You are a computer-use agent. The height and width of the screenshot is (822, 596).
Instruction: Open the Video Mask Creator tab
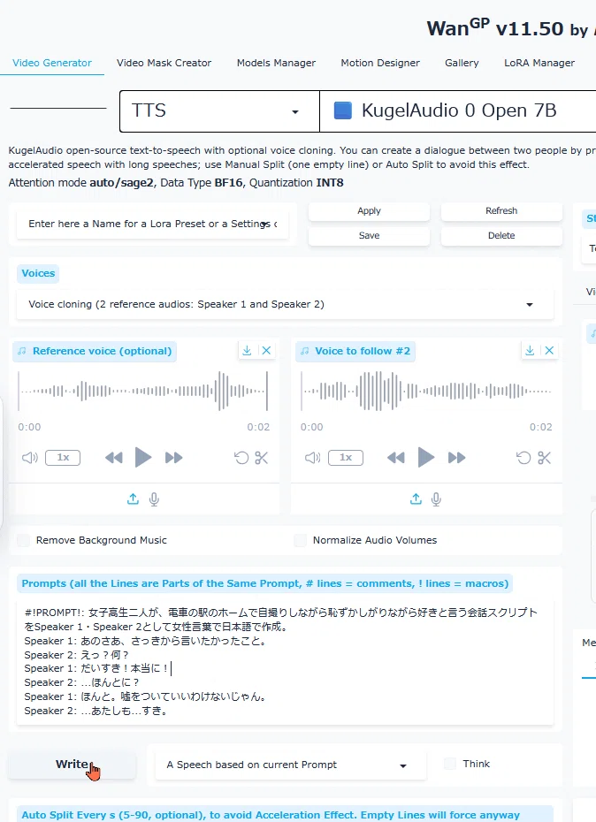pos(164,63)
